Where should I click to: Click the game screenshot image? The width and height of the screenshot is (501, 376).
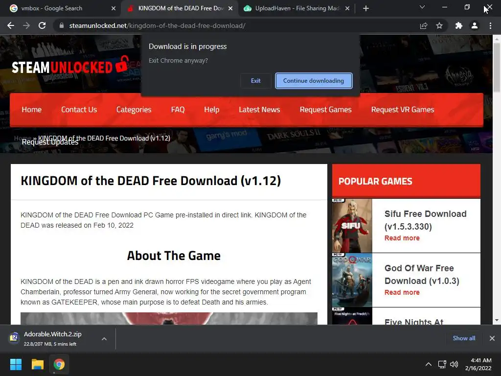click(169, 318)
